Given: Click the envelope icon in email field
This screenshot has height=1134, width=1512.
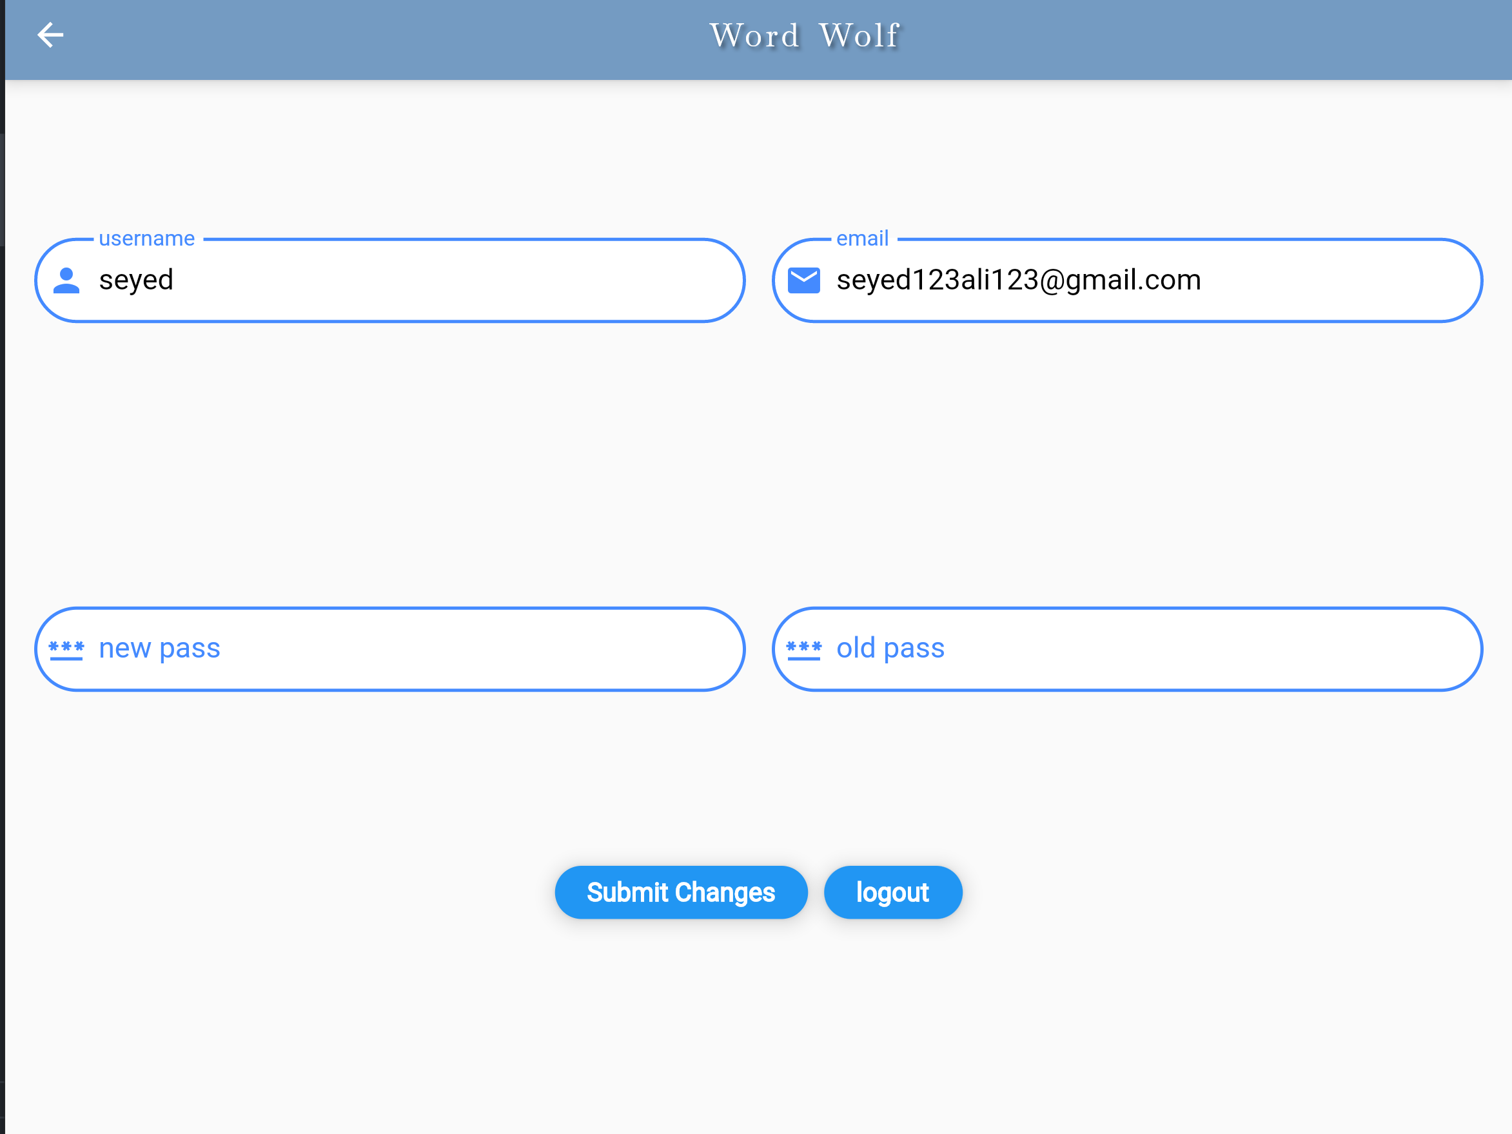Looking at the screenshot, I should pos(804,280).
